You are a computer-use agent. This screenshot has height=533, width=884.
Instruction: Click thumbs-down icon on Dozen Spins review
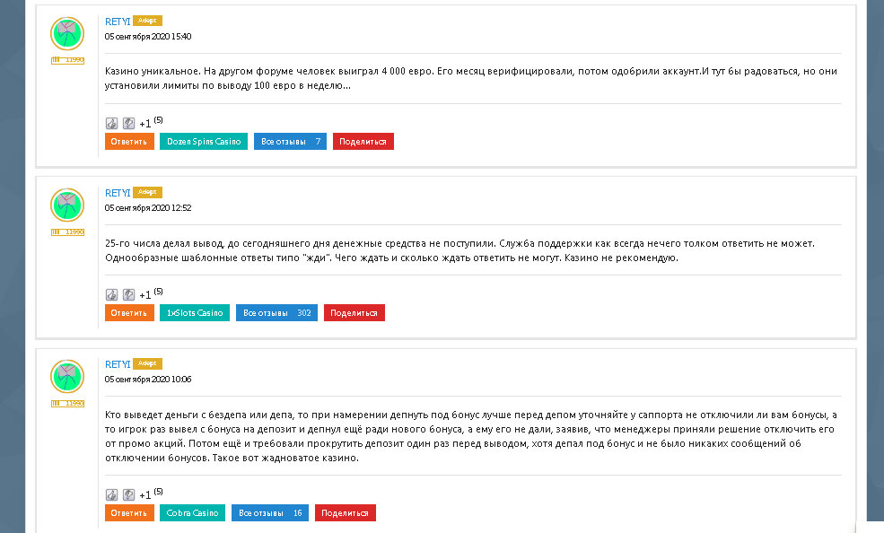point(128,124)
